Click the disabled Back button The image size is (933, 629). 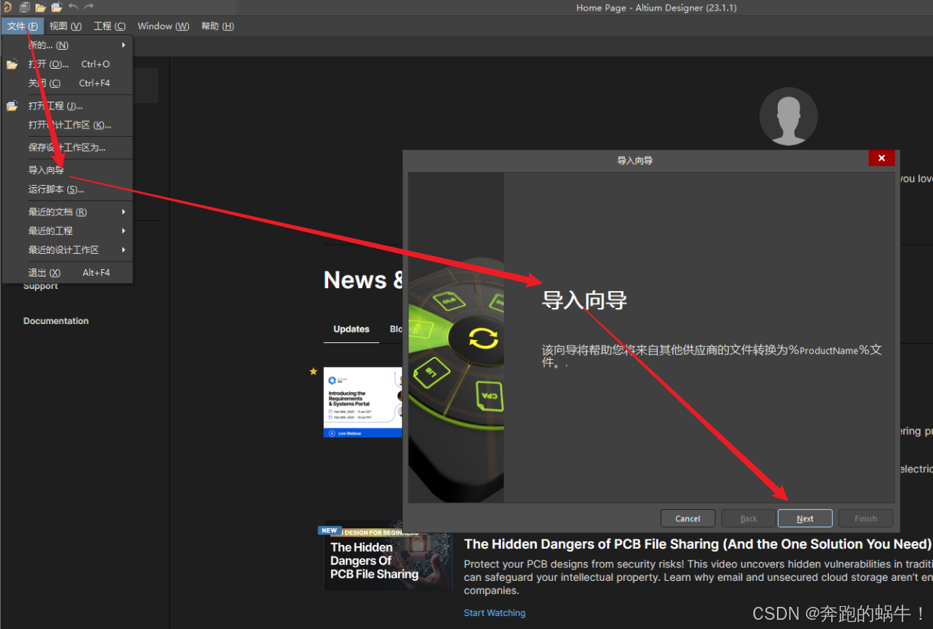pos(749,518)
